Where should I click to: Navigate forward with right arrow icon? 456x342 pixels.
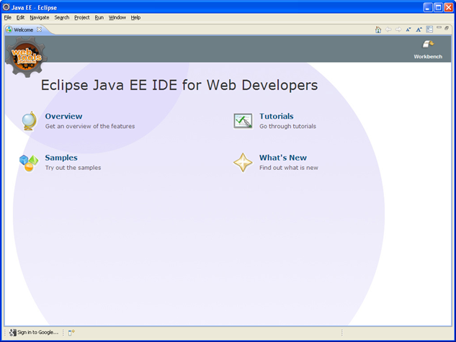(398, 30)
